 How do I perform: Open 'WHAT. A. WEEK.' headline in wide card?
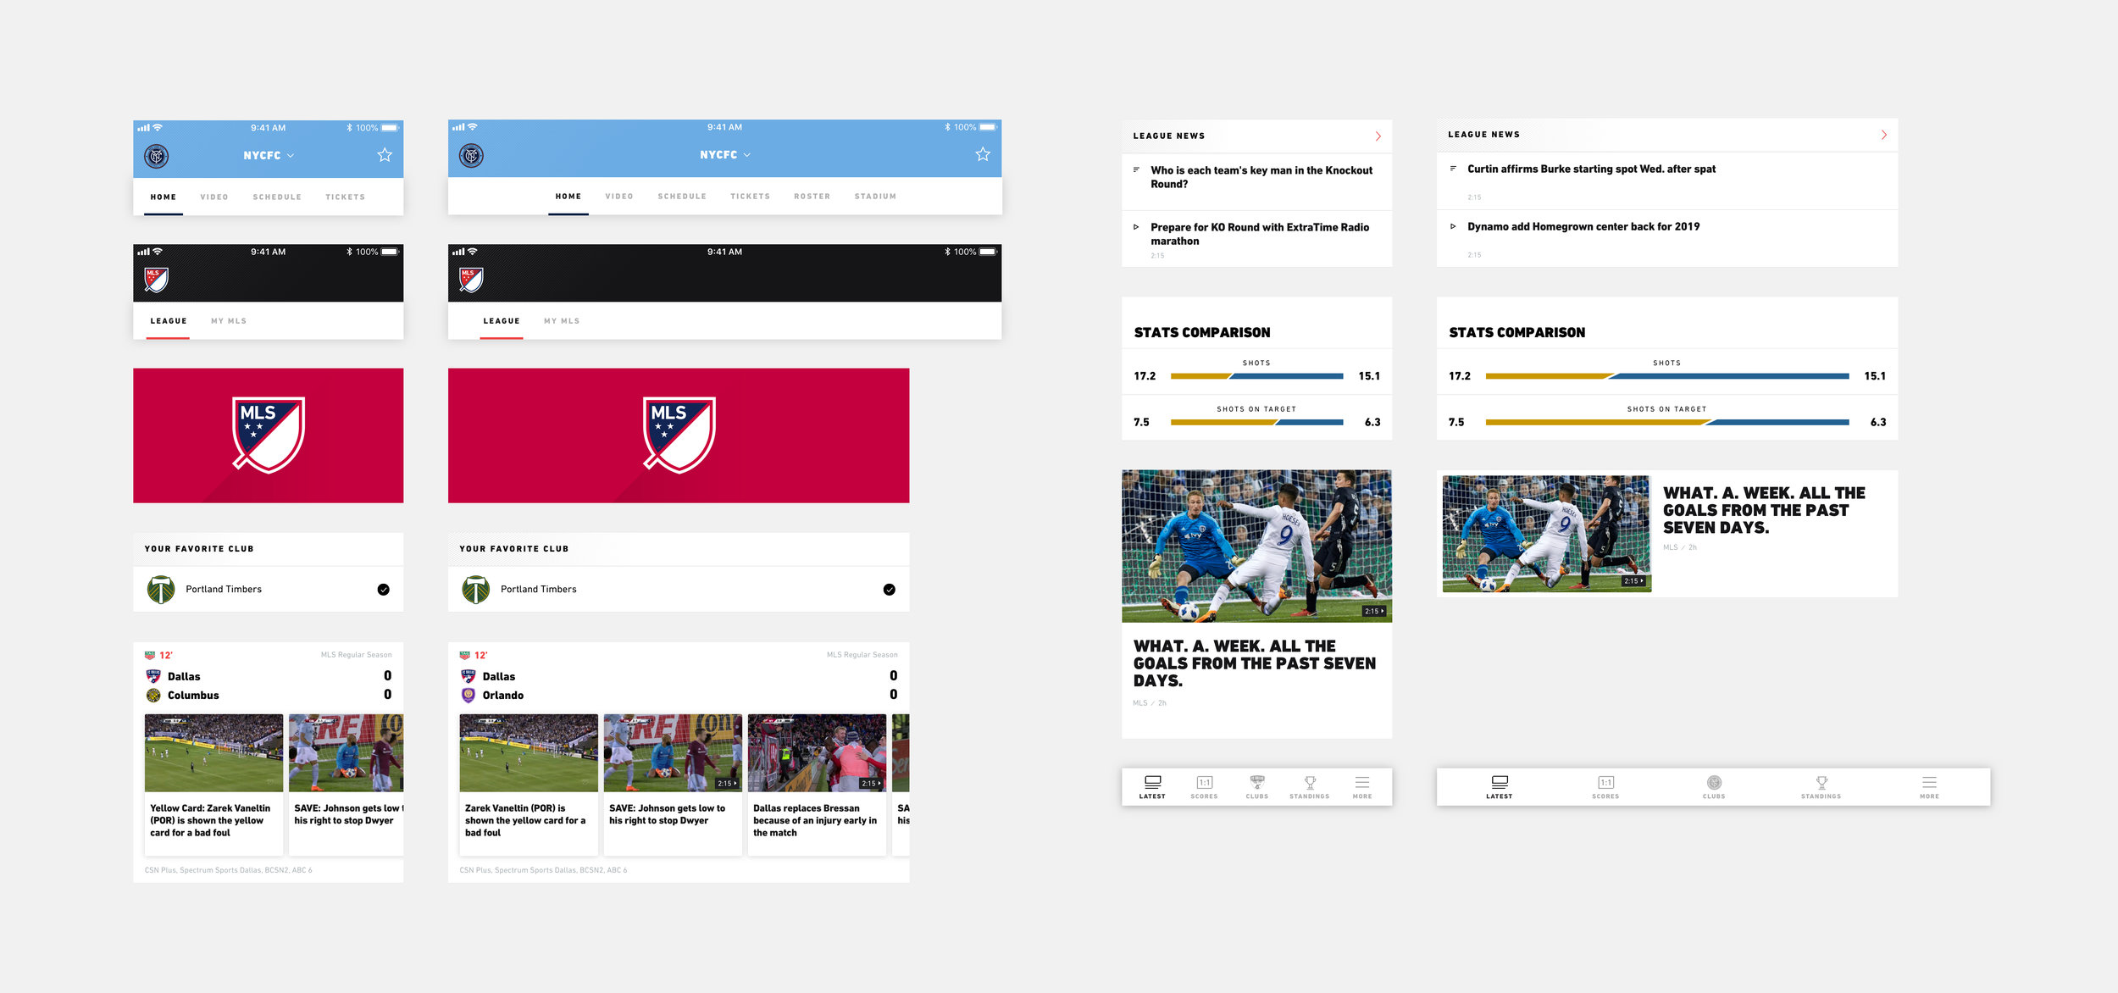coord(1764,510)
